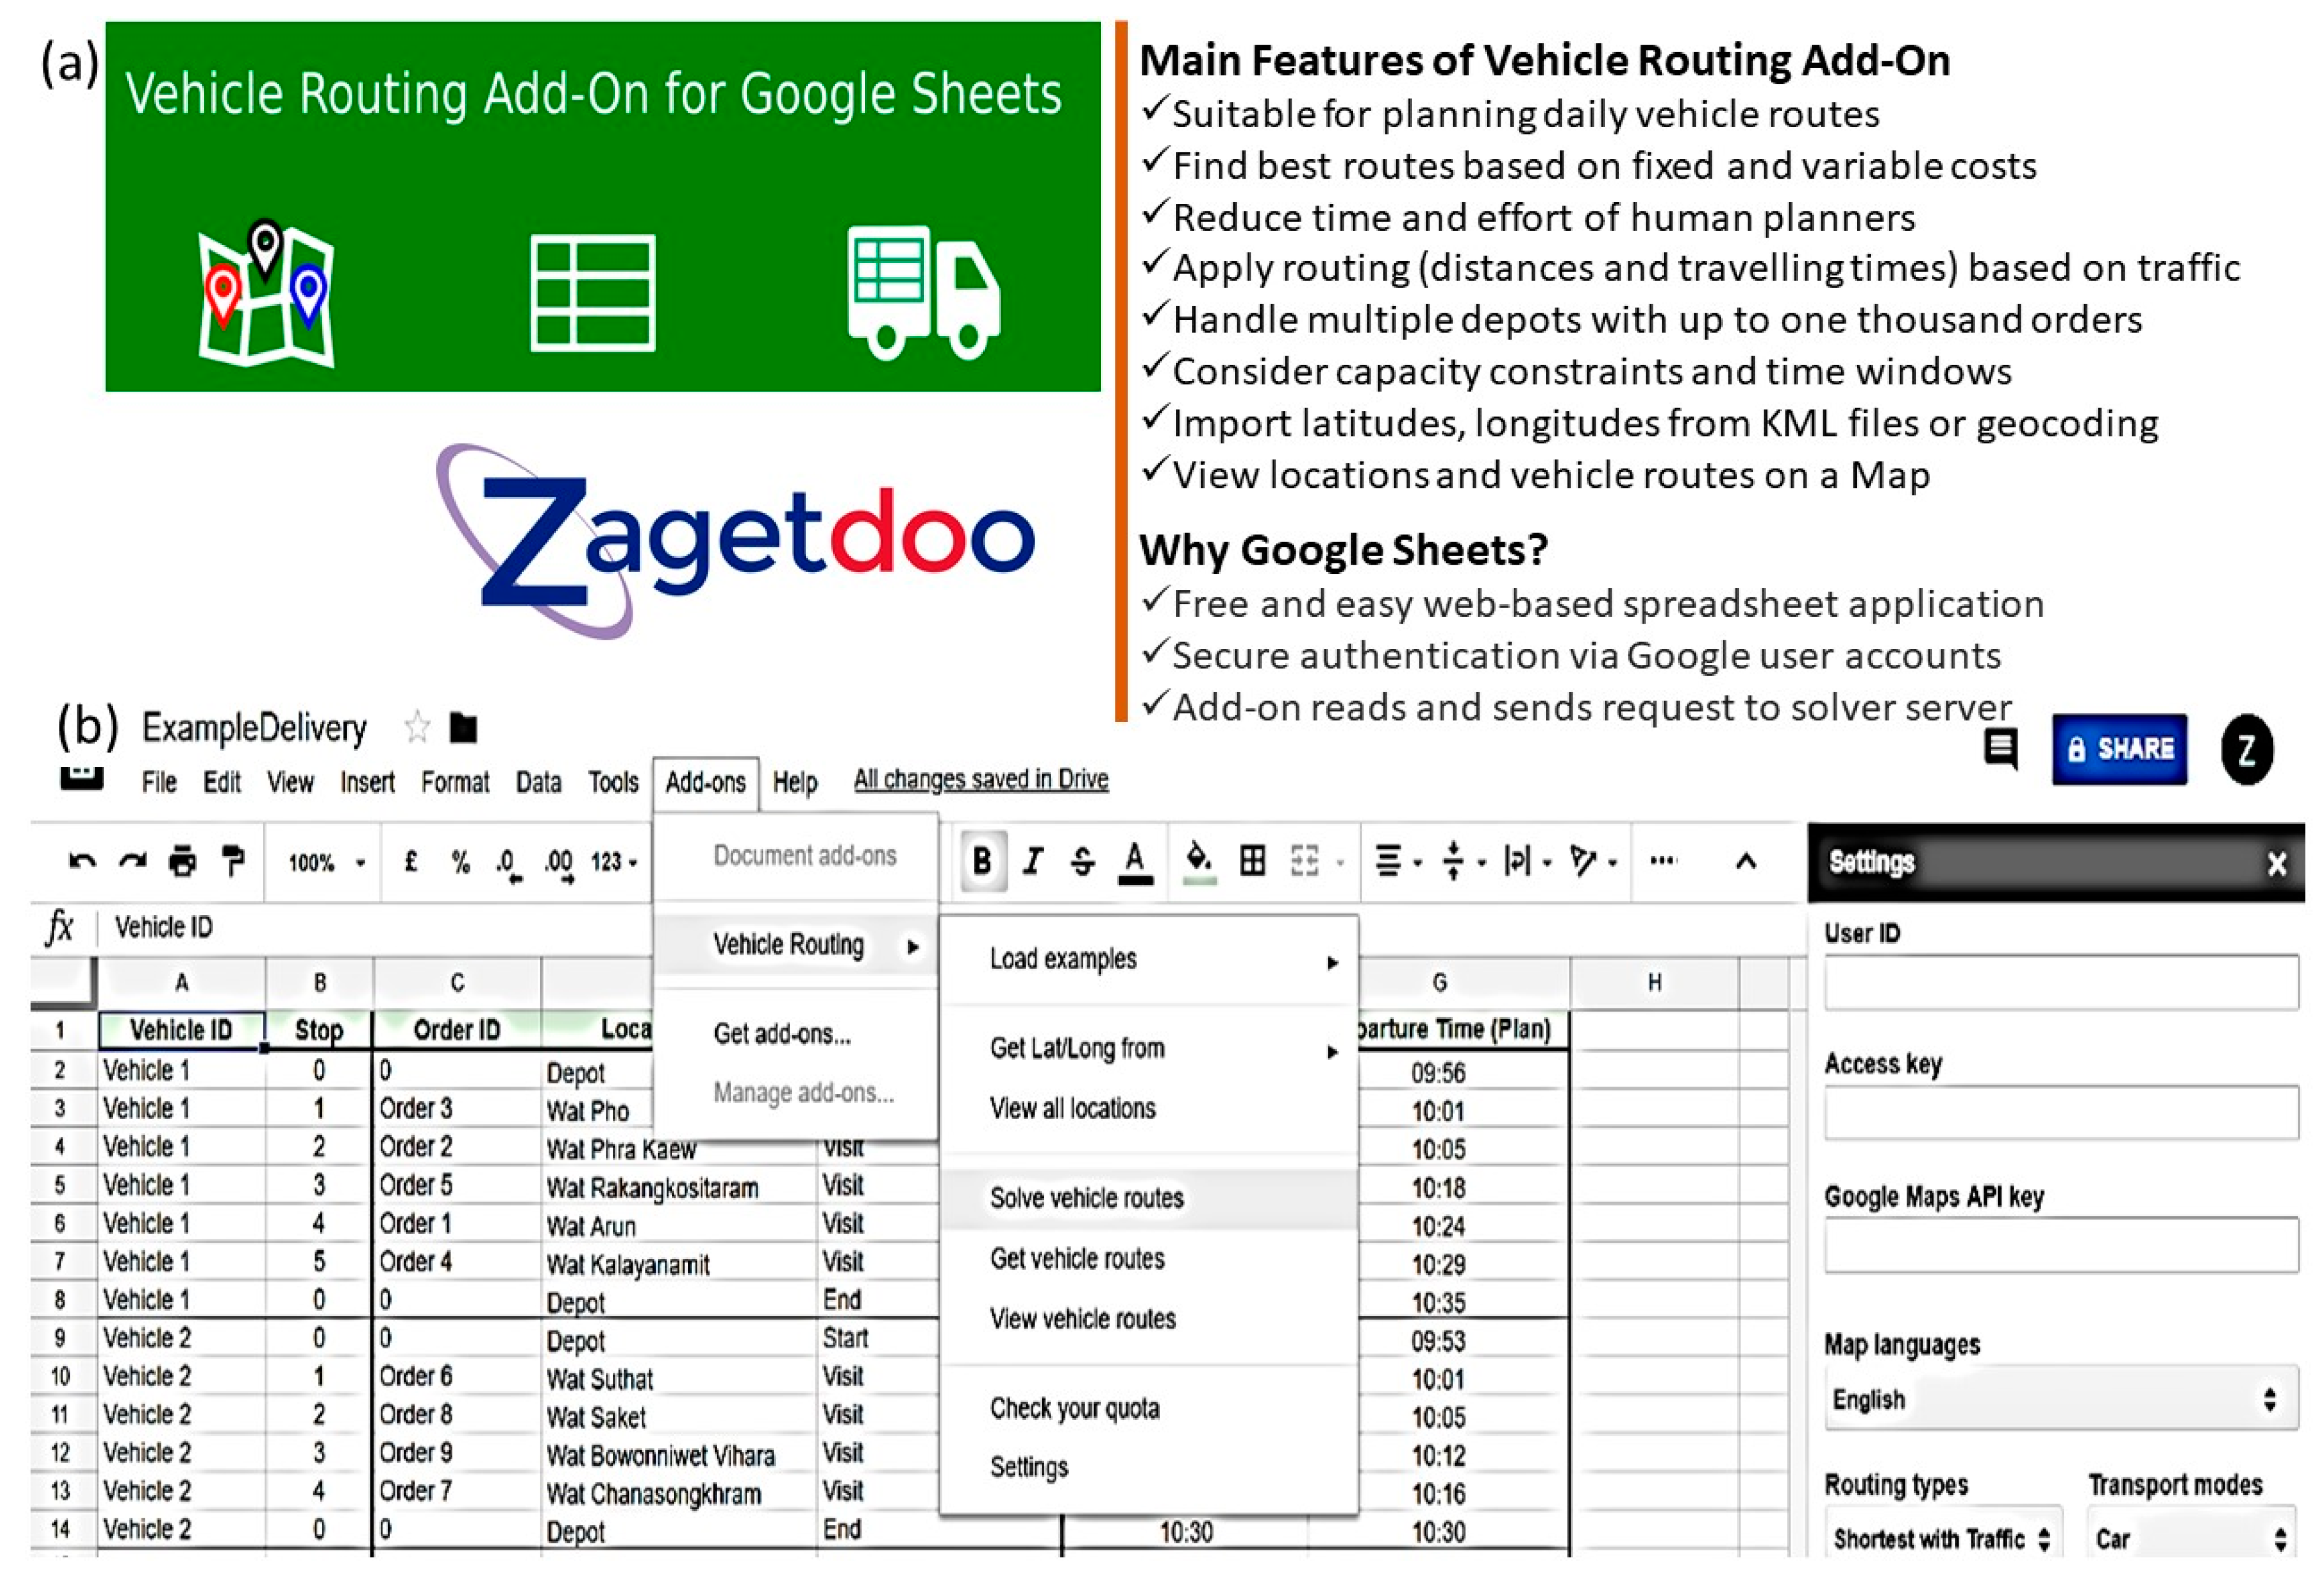Toggle italic formatting
Viewport: 2324px width, 1587px height.
[1033, 861]
